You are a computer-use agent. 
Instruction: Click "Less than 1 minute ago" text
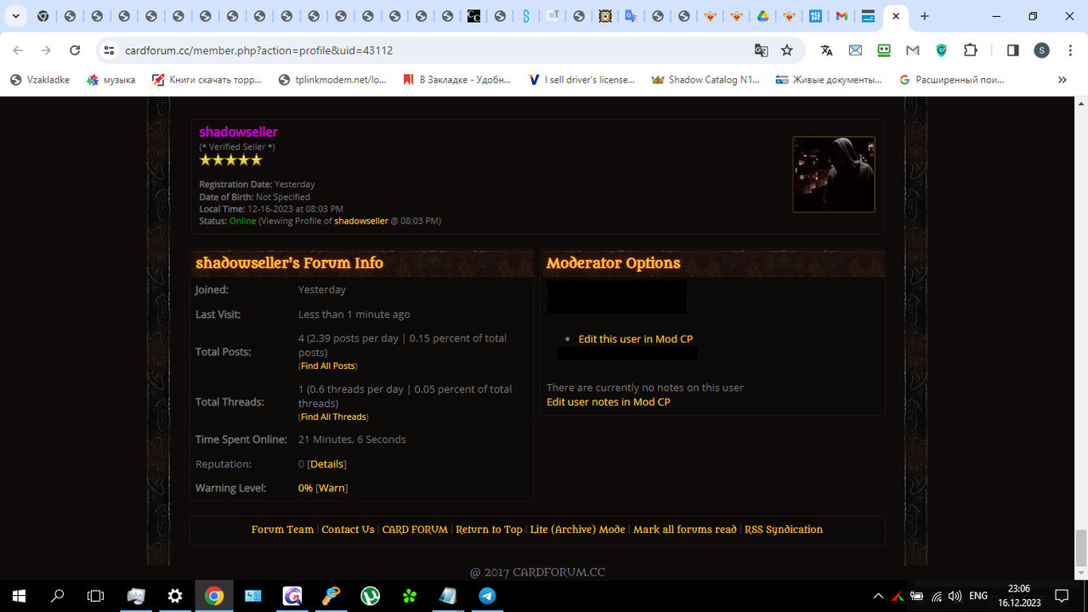(x=354, y=314)
